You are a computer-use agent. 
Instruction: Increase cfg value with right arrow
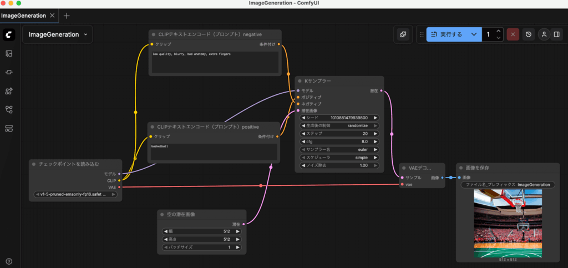point(376,141)
